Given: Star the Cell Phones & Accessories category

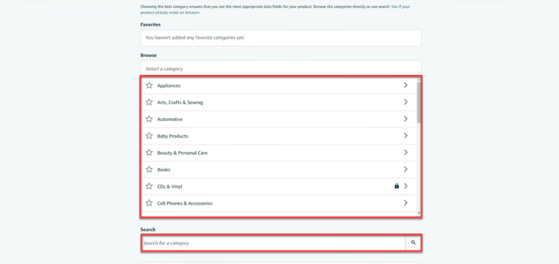Looking at the screenshot, I should coord(149,203).
